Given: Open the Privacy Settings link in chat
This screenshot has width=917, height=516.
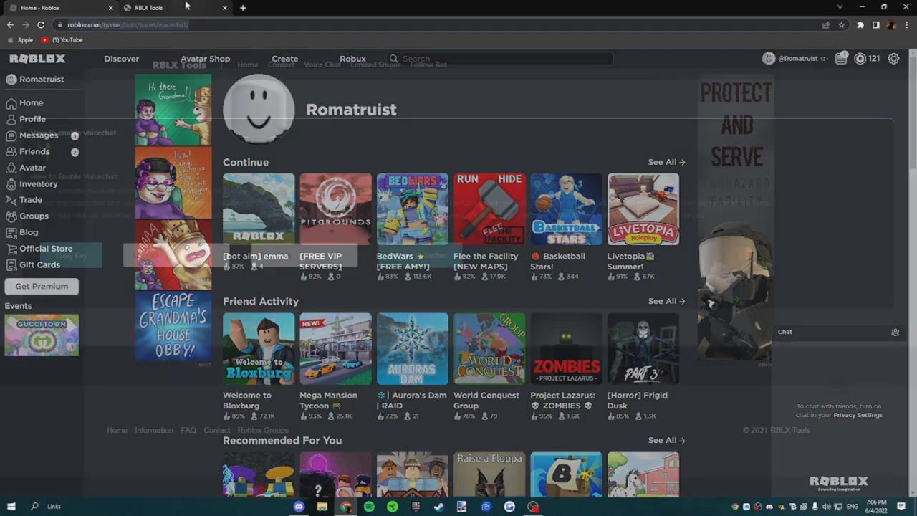Looking at the screenshot, I should coord(858,415).
